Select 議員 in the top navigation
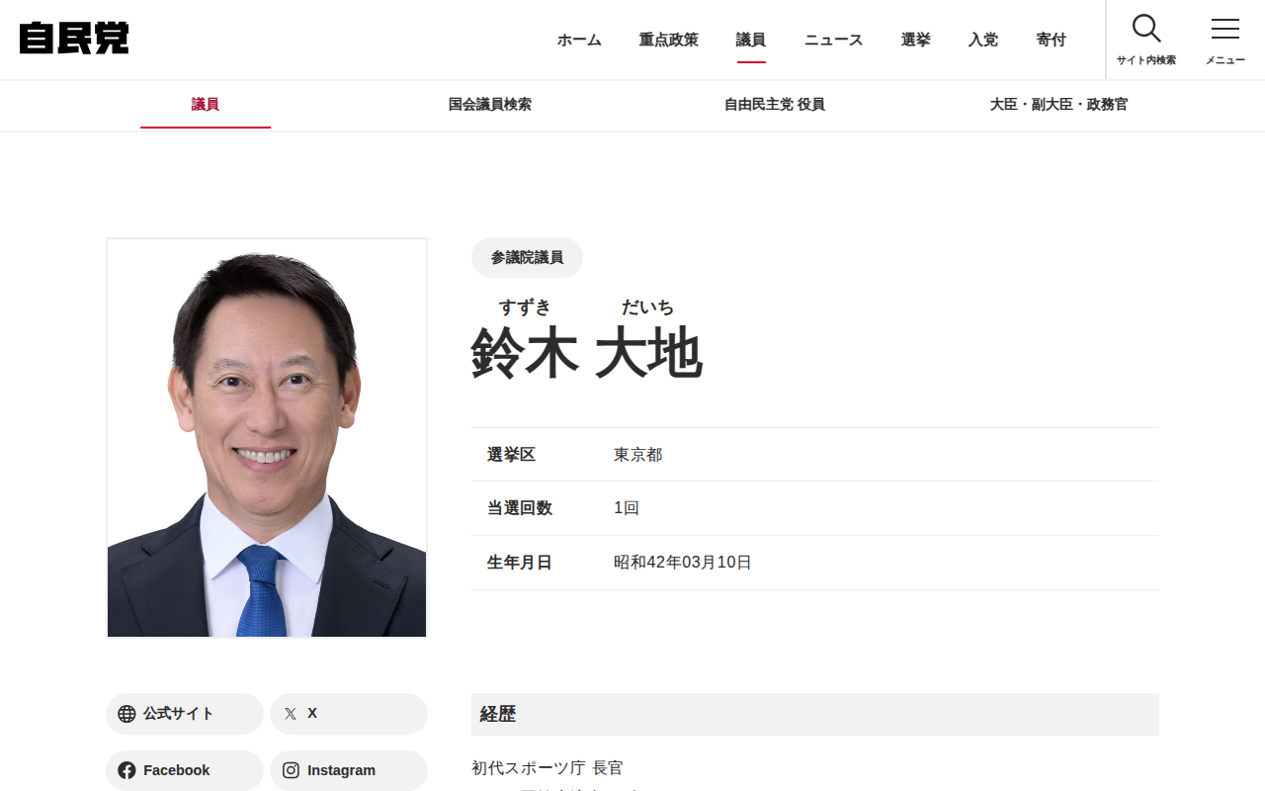 pos(751,40)
